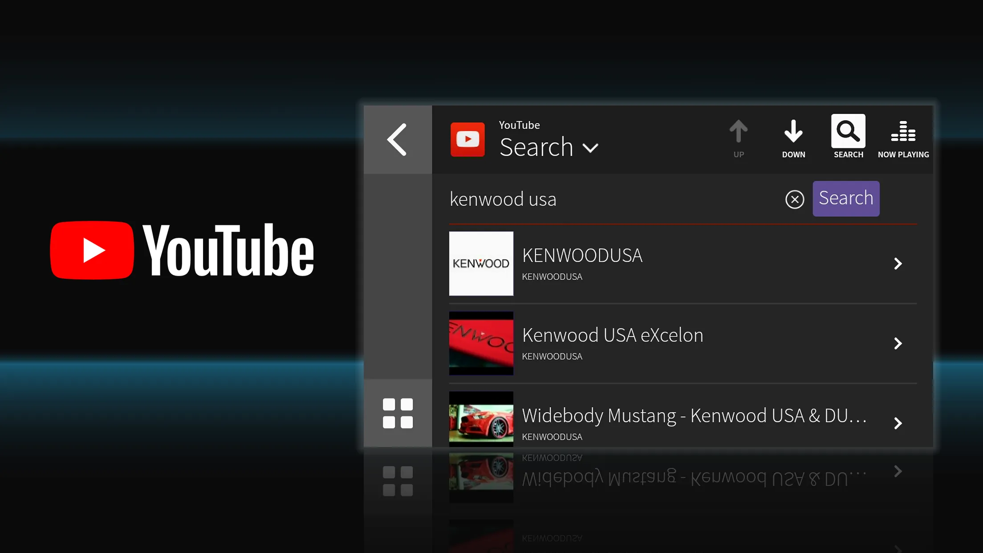Image resolution: width=983 pixels, height=553 pixels.
Task: Click the purple Search button
Action: (x=846, y=198)
